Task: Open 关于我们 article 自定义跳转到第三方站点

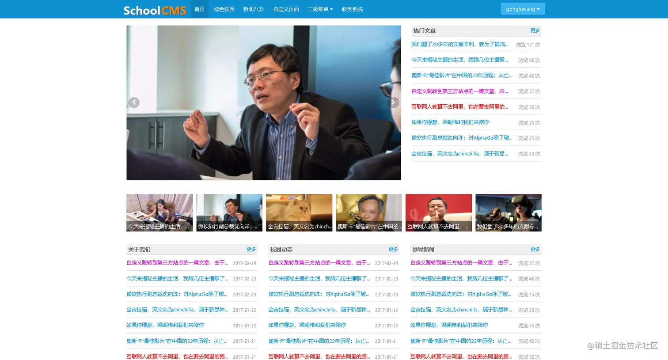Action: pyautogui.click(x=177, y=263)
